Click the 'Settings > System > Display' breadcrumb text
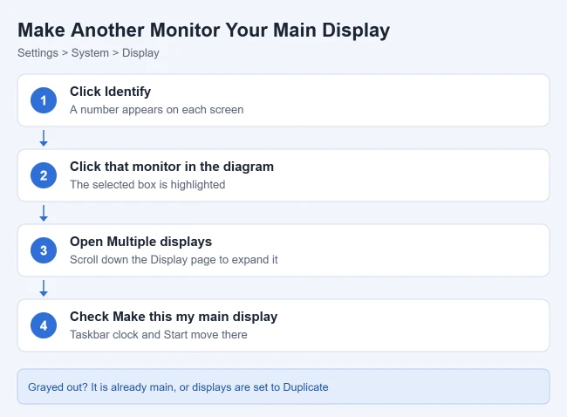 (x=88, y=53)
